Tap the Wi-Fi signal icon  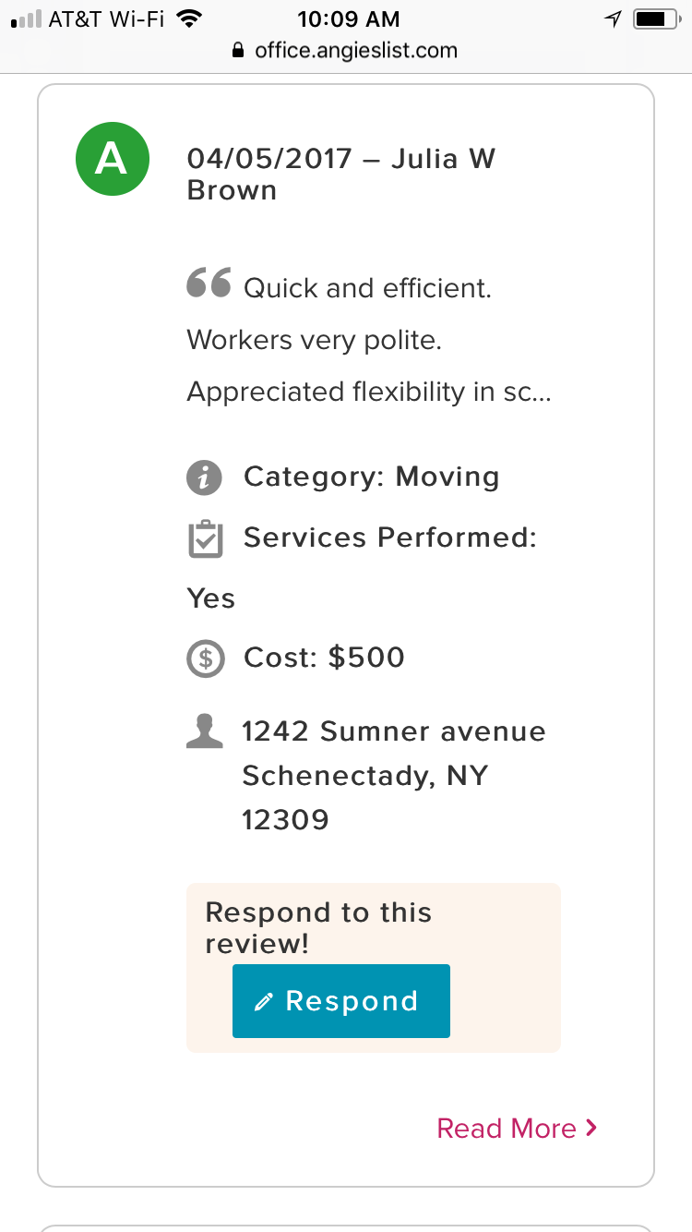(189, 18)
